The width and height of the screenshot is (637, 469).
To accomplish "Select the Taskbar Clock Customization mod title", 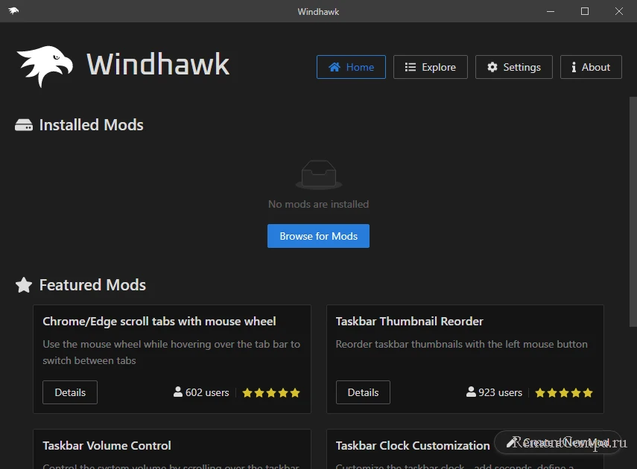I will coord(412,445).
